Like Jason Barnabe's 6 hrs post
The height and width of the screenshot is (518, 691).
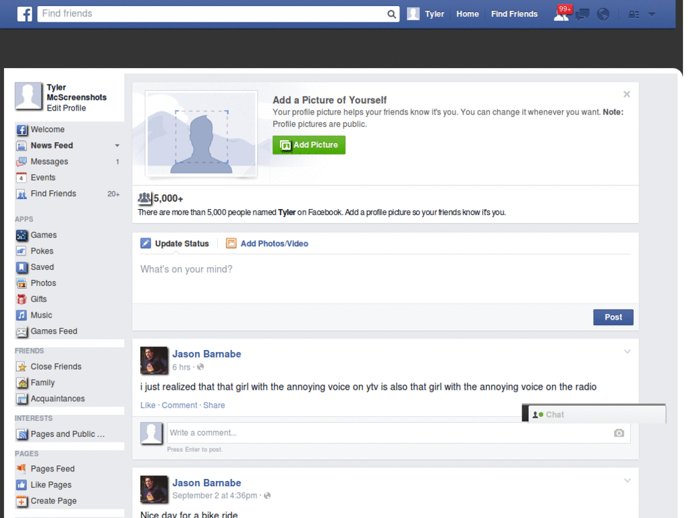coord(148,405)
